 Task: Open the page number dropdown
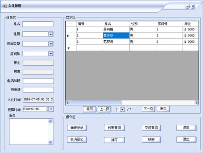(122, 110)
